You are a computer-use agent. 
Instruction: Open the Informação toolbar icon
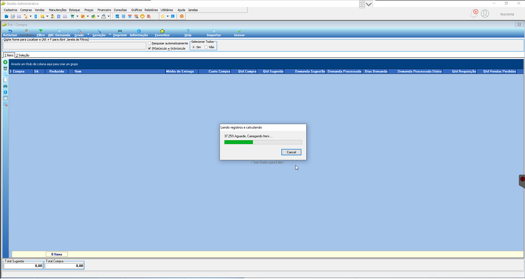pyautogui.click(x=139, y=31)
